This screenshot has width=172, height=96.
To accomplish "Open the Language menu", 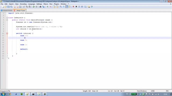I will pyautogui.click(x=31, y=4).
